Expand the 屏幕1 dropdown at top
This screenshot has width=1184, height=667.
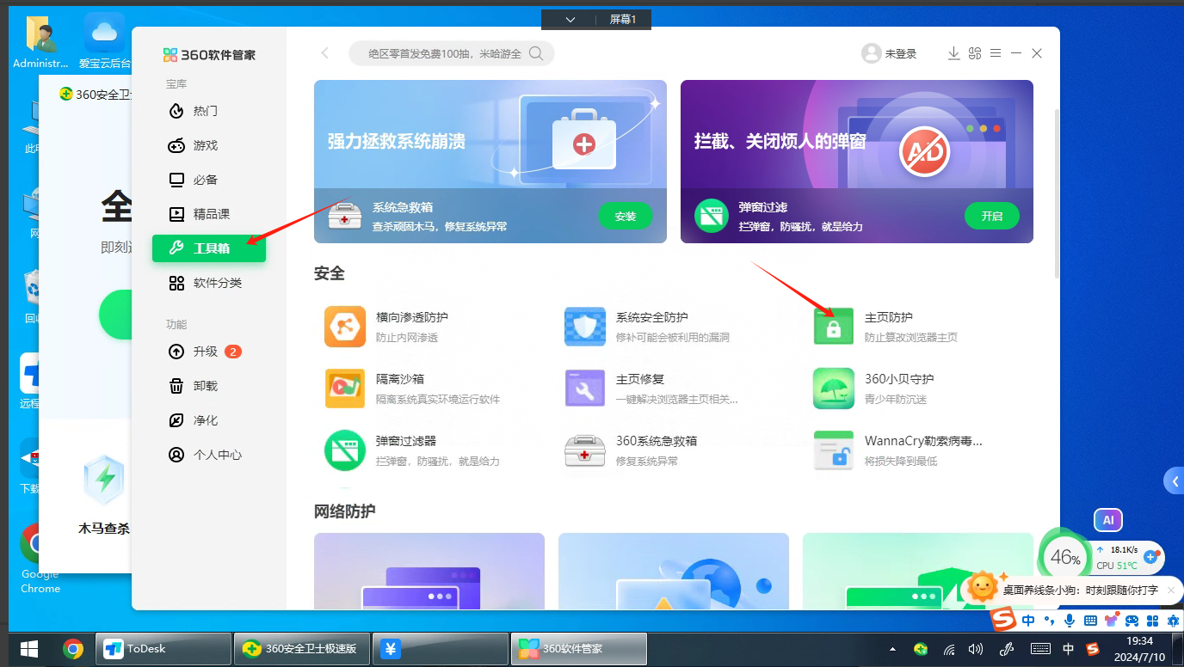click(570, 19)
